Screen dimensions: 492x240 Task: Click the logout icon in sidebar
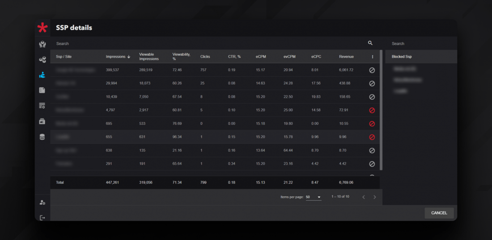pyautogui.click(x=42, y=217)
